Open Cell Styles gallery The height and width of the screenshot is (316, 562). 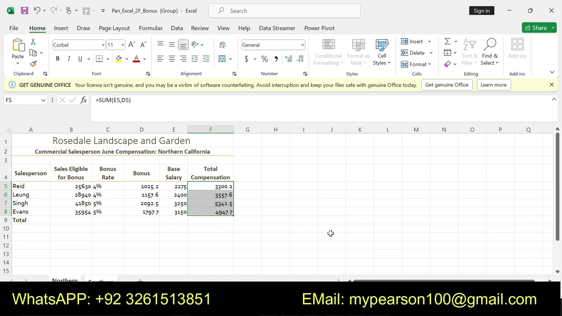click(382, 53)
